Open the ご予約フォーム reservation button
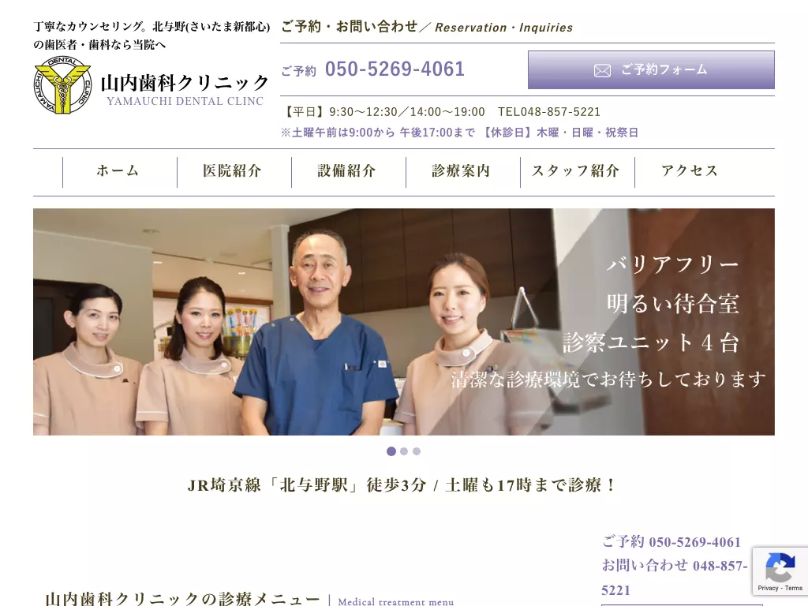 point(651,69)
